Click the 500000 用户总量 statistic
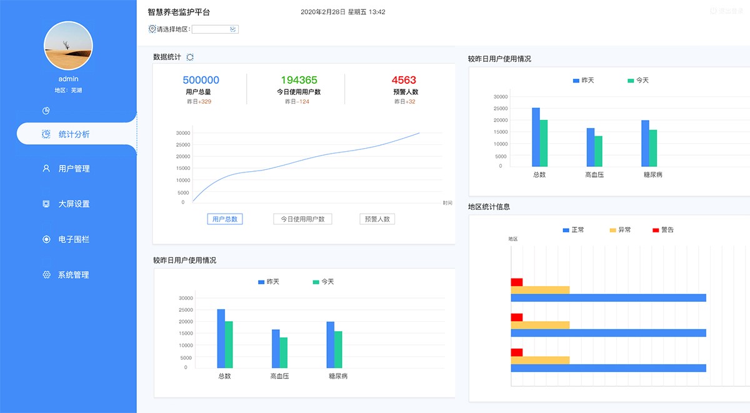Screen dimensions: 750x413 point(201,80)
